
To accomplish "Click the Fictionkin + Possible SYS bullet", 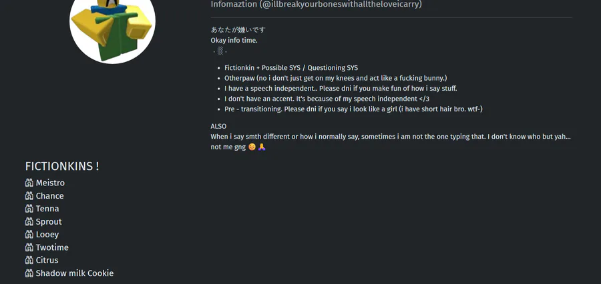I will click(x=291, y=68).
